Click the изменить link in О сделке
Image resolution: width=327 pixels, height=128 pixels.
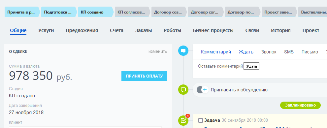[158, 51]
